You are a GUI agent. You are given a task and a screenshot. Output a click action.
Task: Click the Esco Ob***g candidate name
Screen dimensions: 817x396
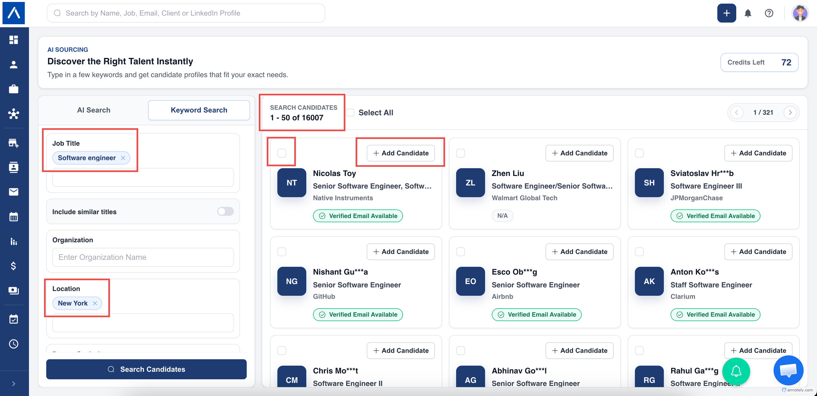tap(514, 272)
